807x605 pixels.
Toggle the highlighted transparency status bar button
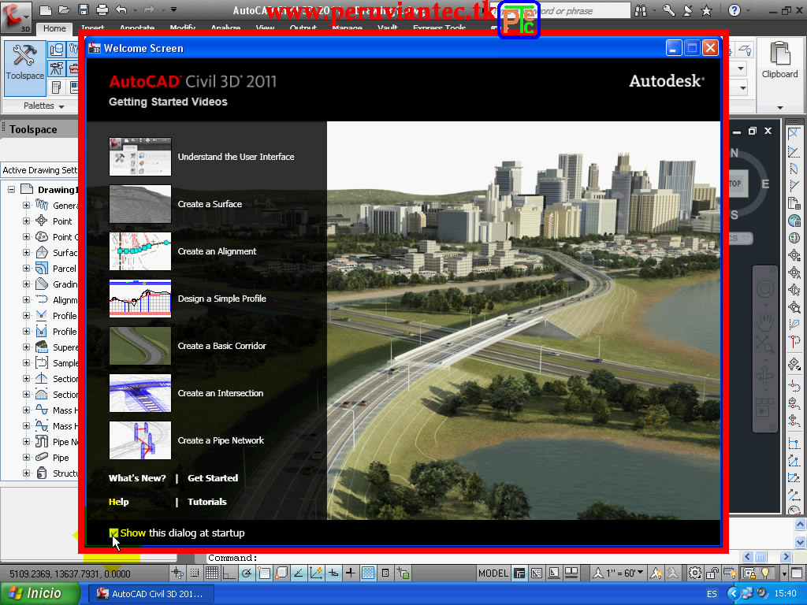[368, 573]
